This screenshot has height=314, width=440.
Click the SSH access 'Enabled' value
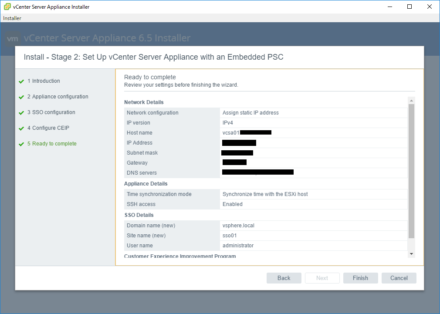point(232,204)
